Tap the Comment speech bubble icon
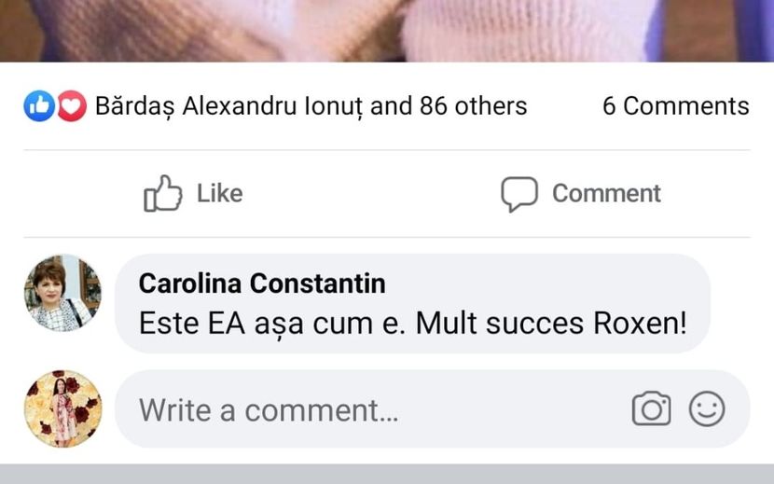The image size is (774, 484). 519,193
